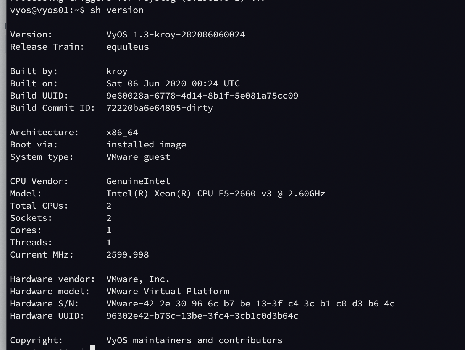Click the 'VyOS maintainers and contributors' text
This screenshot has width=465, height=350.
(194, 340)
